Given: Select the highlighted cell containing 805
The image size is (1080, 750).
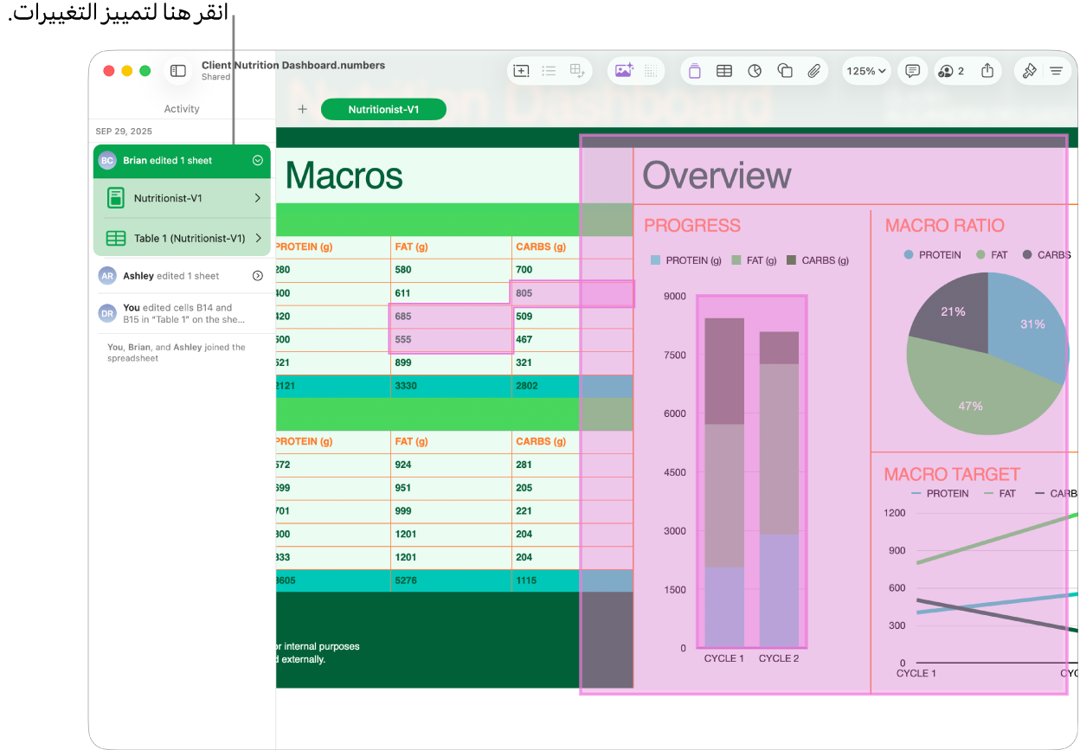Looking at the screenshot, I should pyautogui.click(x=545, y=293).
